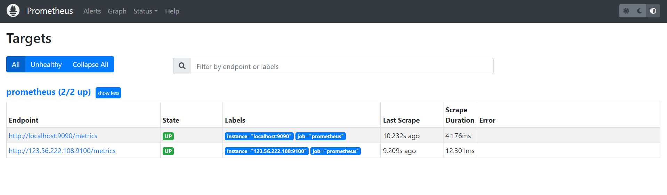The height and width of the screenshot is (195, 667).
Task: Switch to light theme sun icon
Action: pyautogui.click(x=626, y=11)
